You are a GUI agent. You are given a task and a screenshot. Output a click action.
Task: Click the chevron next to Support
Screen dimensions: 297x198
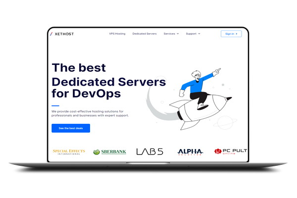(199, 34)
